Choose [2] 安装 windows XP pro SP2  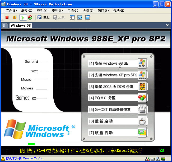pos(113,75)
